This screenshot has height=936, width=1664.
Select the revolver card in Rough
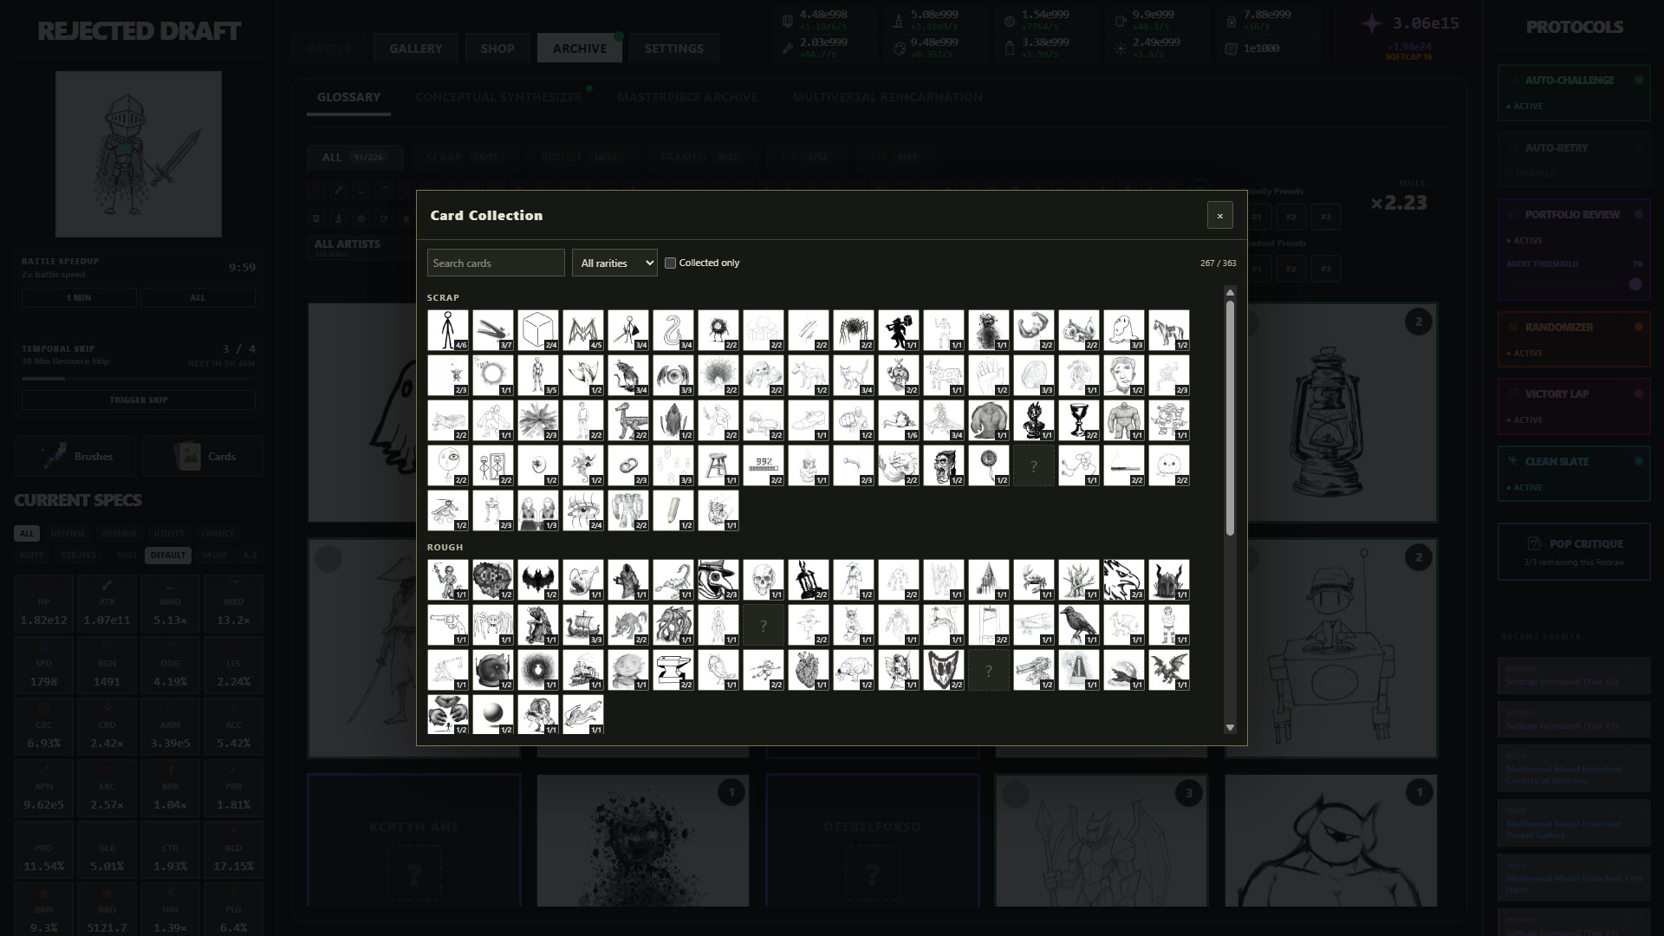pos(448,625)
